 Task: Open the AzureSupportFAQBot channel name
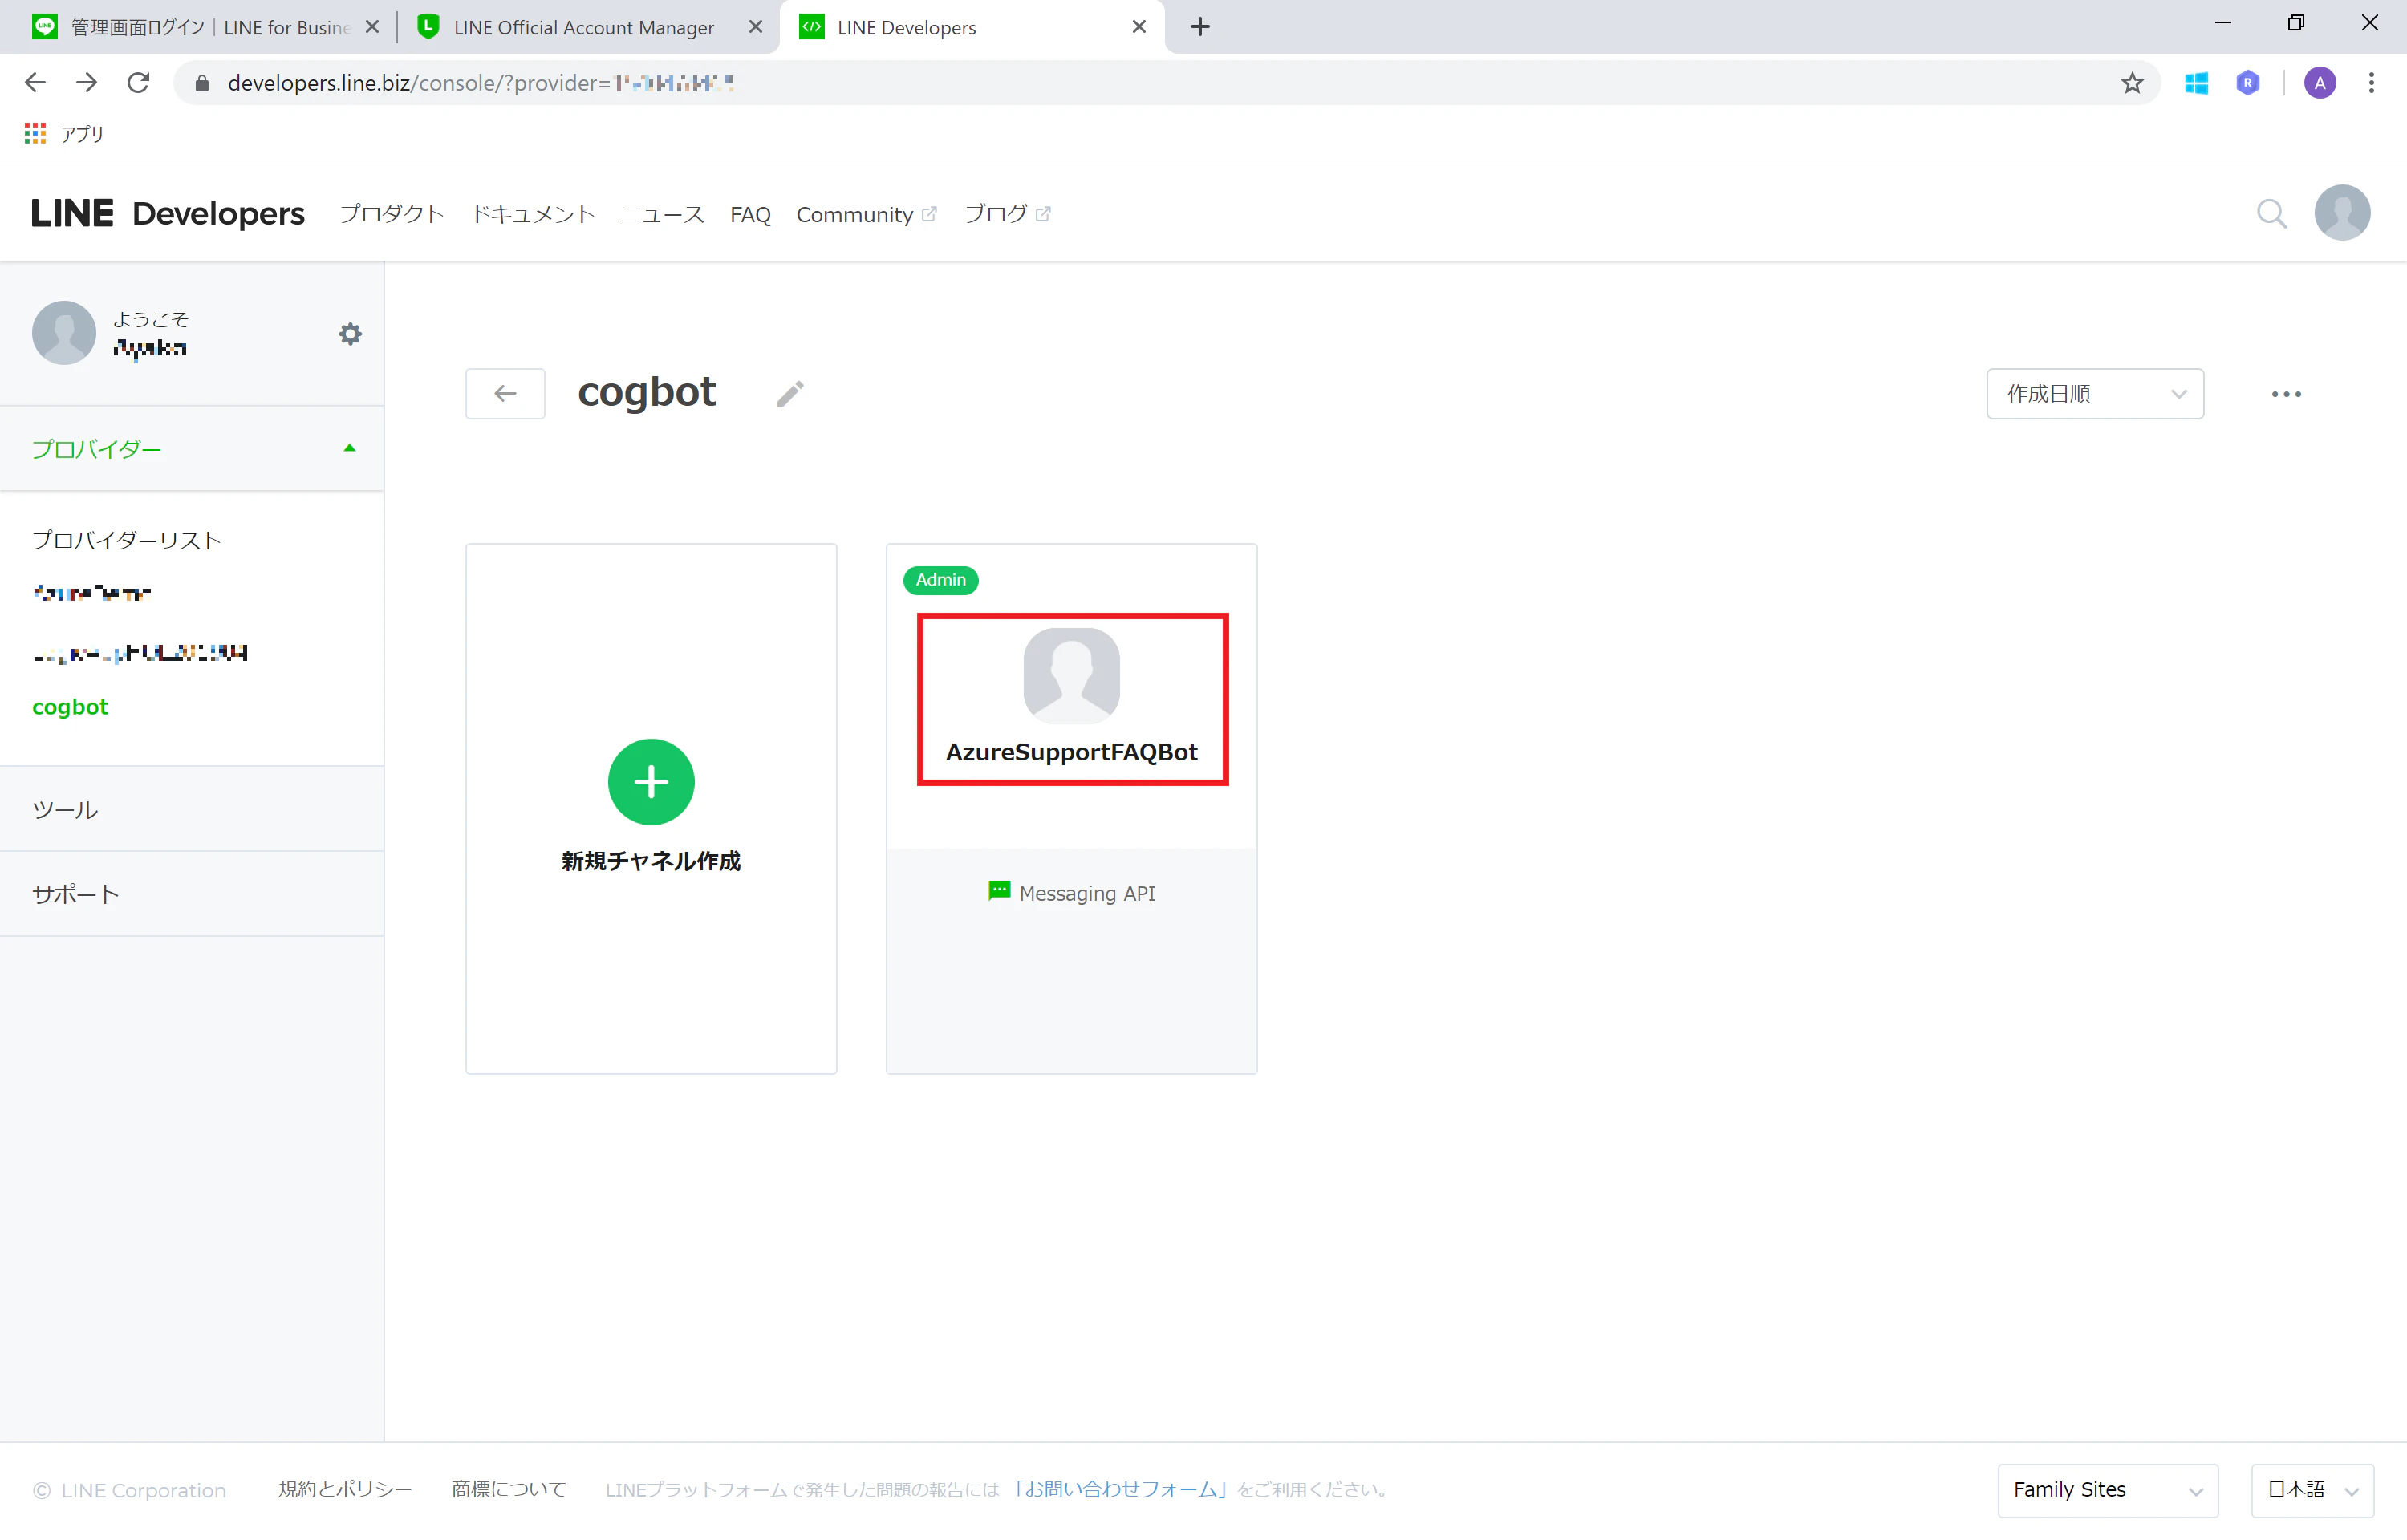pyautogui.click(x=1071, y=752)
